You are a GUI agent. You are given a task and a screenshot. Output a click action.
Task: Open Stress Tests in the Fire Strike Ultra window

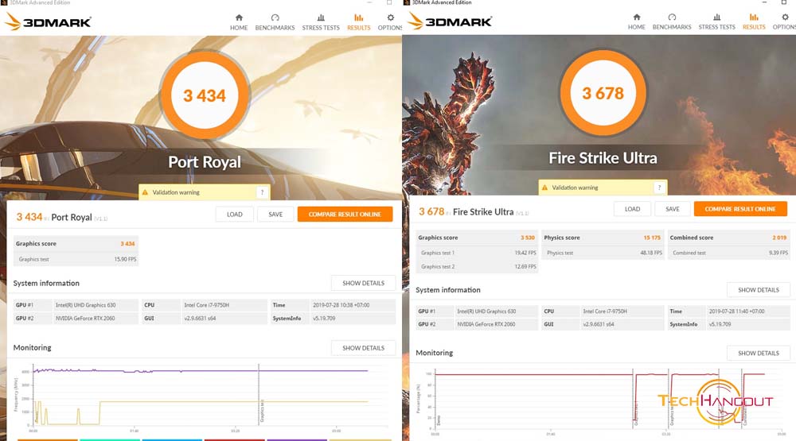click(x=717, y=21)
